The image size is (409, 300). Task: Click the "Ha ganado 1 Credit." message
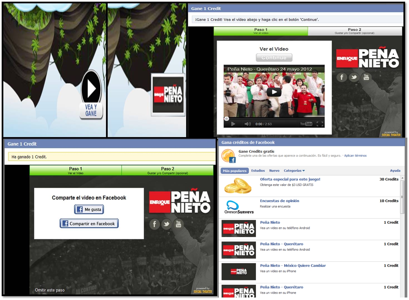(29, 157)
